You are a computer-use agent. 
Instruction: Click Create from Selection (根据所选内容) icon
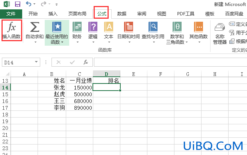click(x=232, y=41)
